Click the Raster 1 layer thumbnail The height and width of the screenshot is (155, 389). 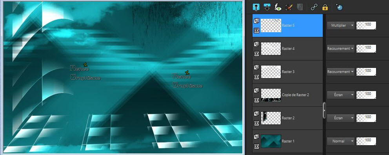(x=271, y=141)
